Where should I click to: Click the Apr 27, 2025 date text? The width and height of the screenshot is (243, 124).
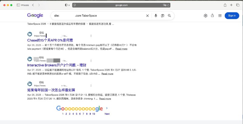point(34,70)
